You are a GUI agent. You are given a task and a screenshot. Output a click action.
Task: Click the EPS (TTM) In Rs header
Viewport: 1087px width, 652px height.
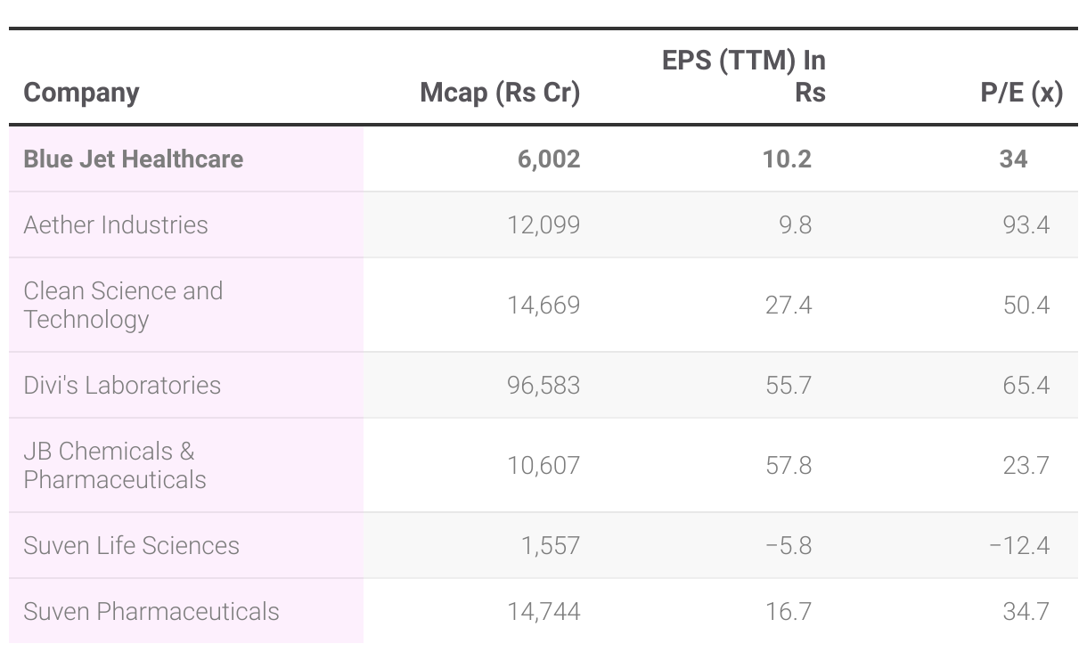click(x=744, y=77)
